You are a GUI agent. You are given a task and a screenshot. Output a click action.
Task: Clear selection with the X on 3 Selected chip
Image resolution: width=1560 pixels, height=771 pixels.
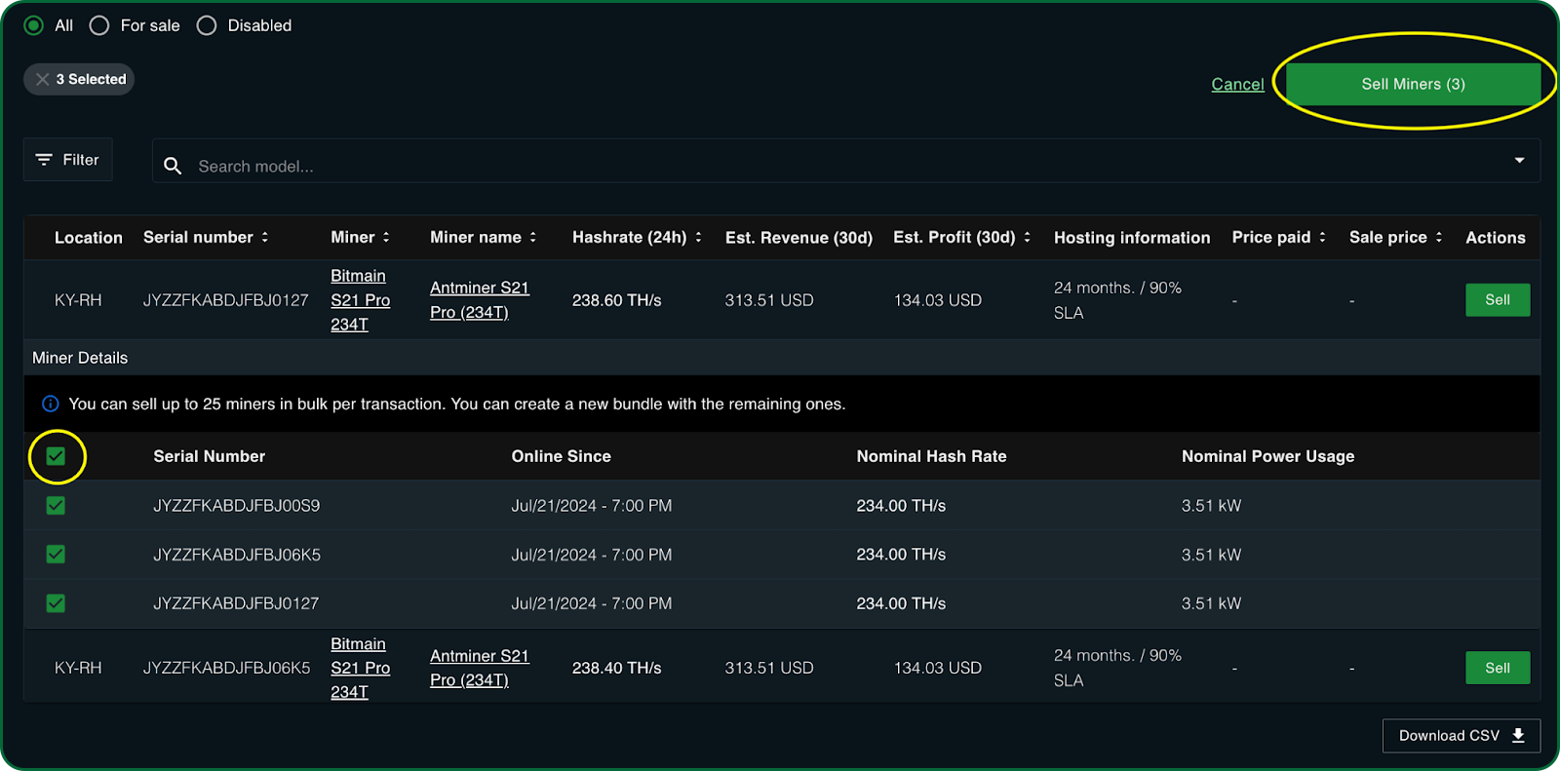[42, 79]
